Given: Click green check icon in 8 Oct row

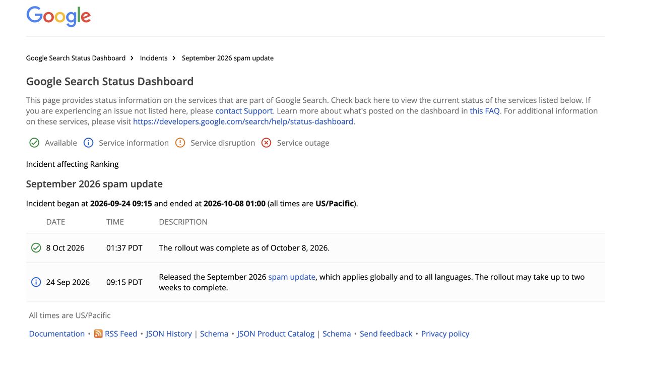Looking at the screenshot, I should click(36, 247).
